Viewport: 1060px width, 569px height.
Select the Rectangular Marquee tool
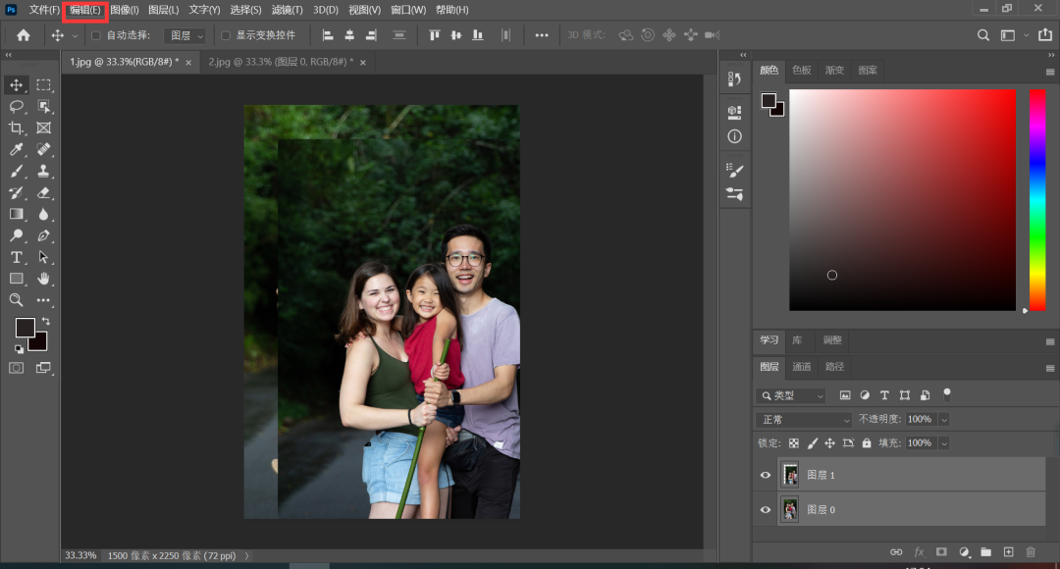click(x=44, y=85)
